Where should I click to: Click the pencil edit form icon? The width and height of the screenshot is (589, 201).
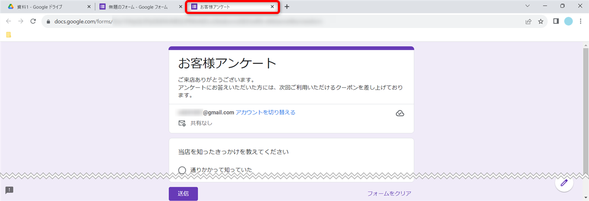pyautogui.click(x=564, y=183)
